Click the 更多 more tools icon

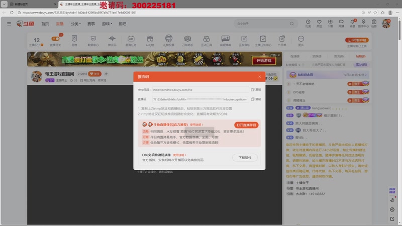pos(301,41)
